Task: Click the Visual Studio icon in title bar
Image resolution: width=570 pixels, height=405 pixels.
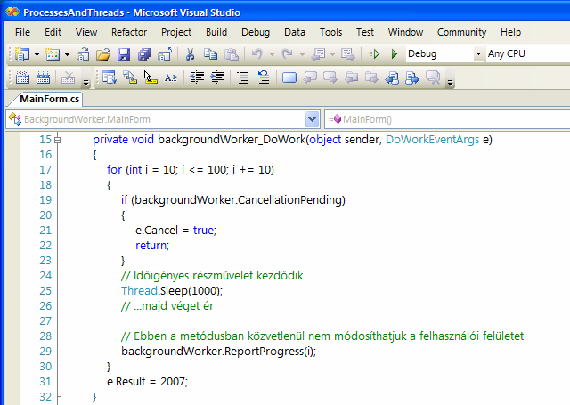Action: (12, 12)
